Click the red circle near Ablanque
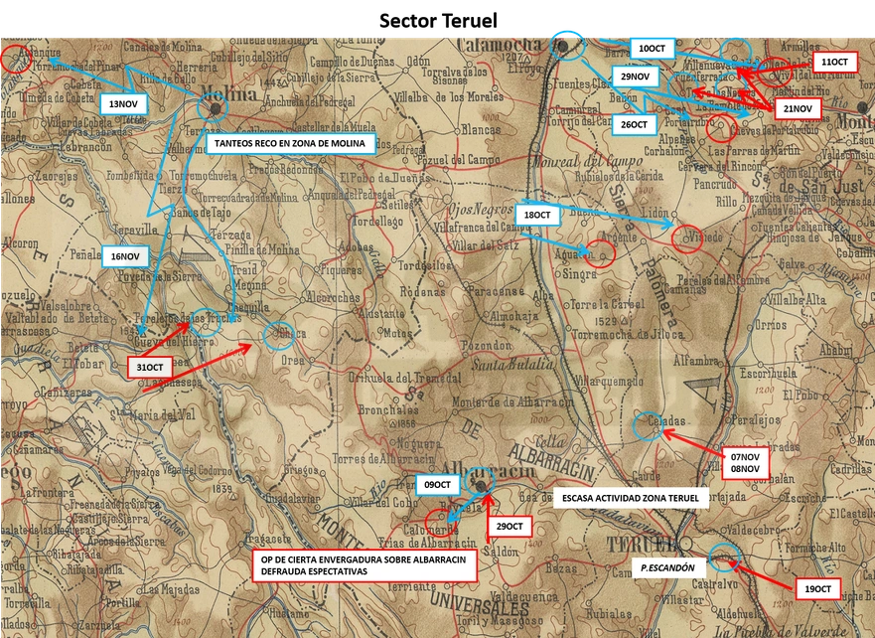 [16, 59]
